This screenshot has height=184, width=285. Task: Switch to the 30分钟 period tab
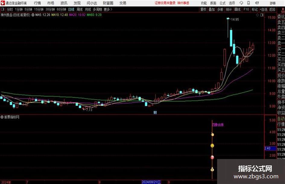click(50, 9)
